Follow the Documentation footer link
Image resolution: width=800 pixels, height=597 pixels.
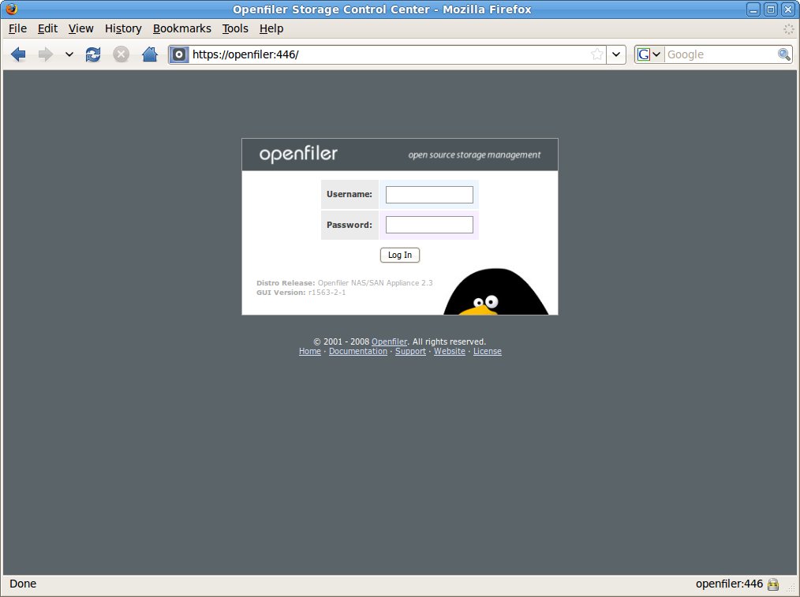(357, 351)
